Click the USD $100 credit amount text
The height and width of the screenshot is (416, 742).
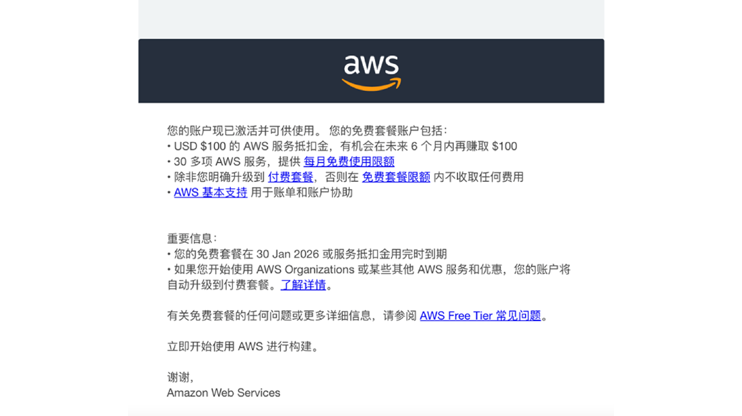click(200, 146)
